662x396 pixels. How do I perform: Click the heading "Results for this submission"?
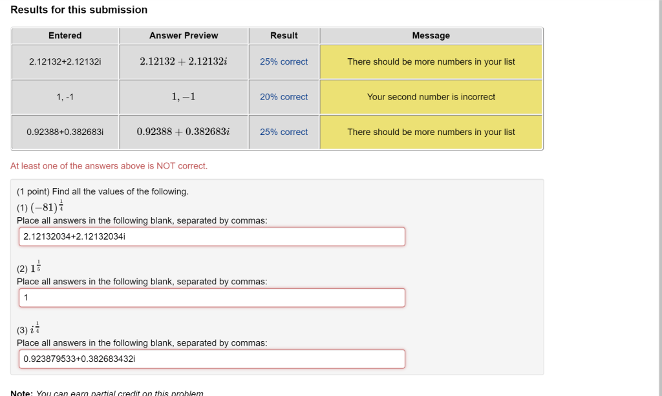pyautogui.click(x=78, y=10)
